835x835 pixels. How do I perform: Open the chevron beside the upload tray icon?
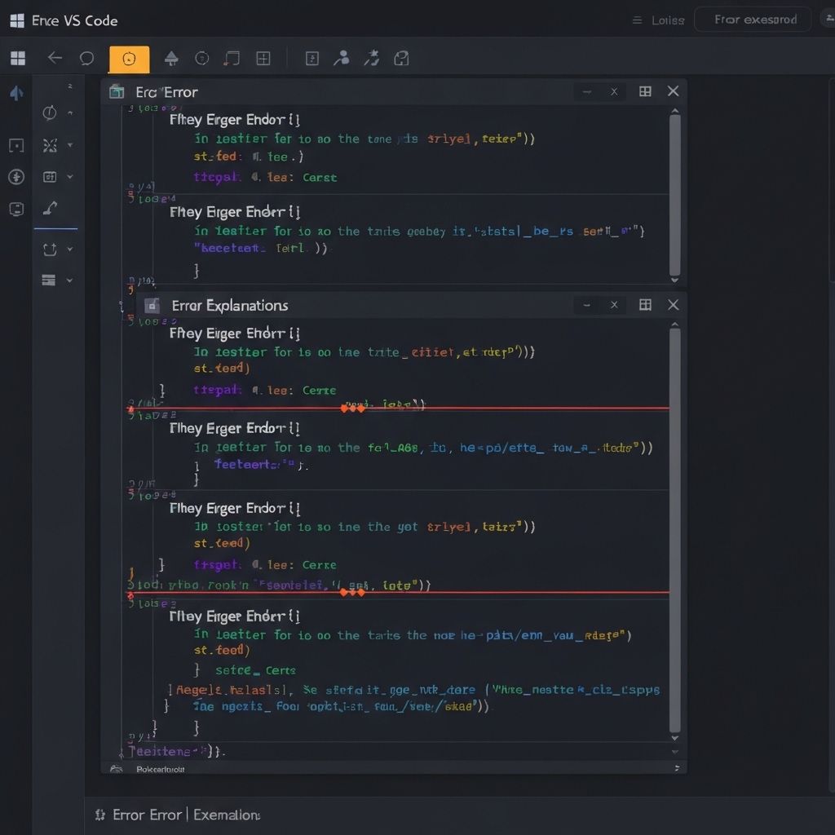coord(70,250)
